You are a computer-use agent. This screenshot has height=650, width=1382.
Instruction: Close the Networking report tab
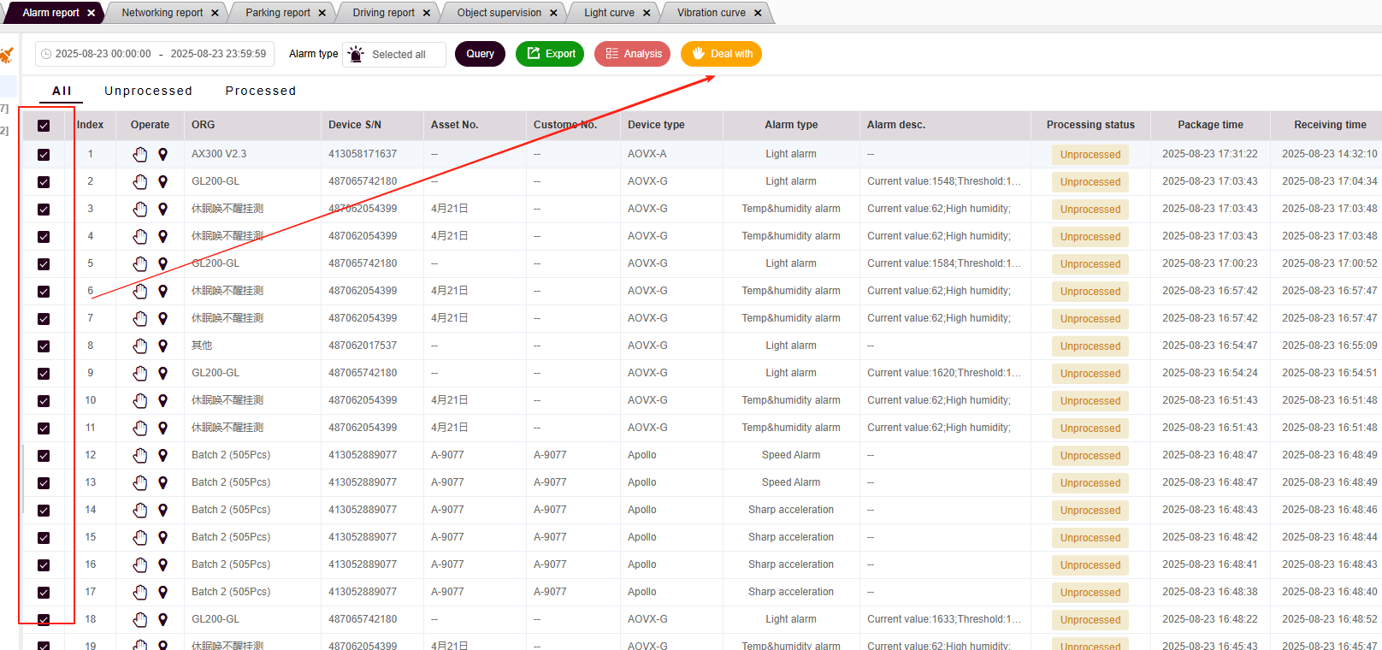215,13
